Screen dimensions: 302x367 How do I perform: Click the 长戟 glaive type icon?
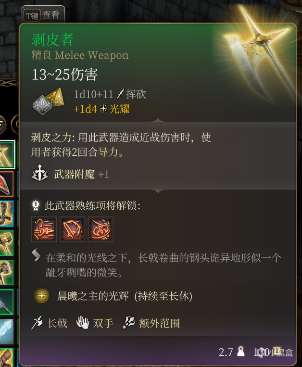click(37, 323)
